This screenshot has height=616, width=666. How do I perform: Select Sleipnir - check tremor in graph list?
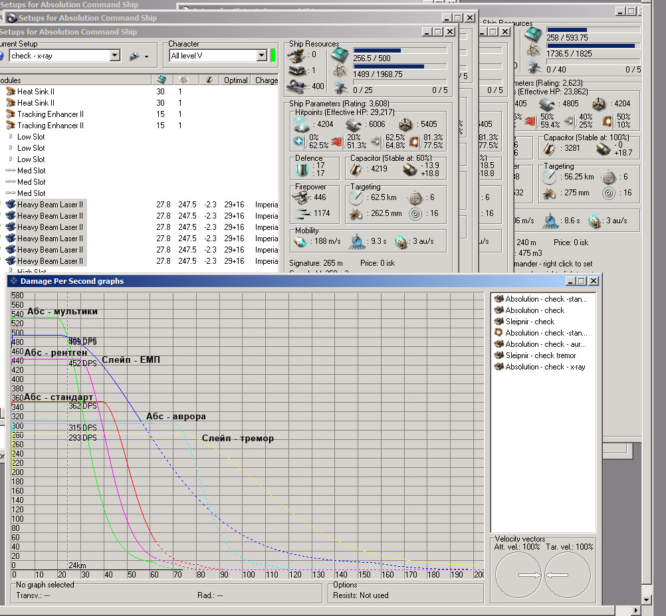pos(540,356)
